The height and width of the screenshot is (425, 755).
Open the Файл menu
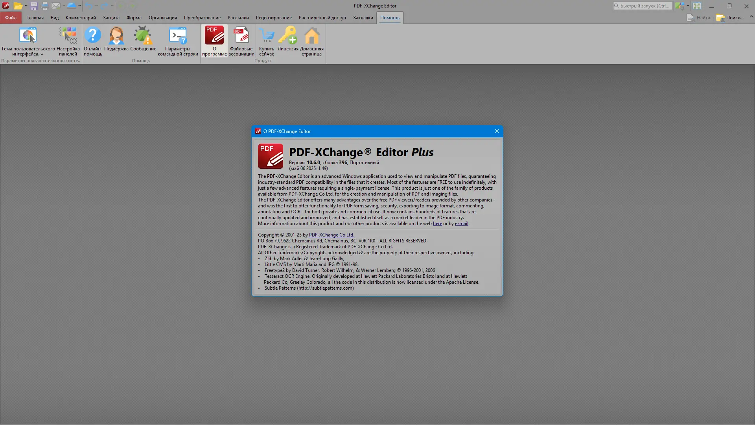pyautogui.click(x=11, y=18)
